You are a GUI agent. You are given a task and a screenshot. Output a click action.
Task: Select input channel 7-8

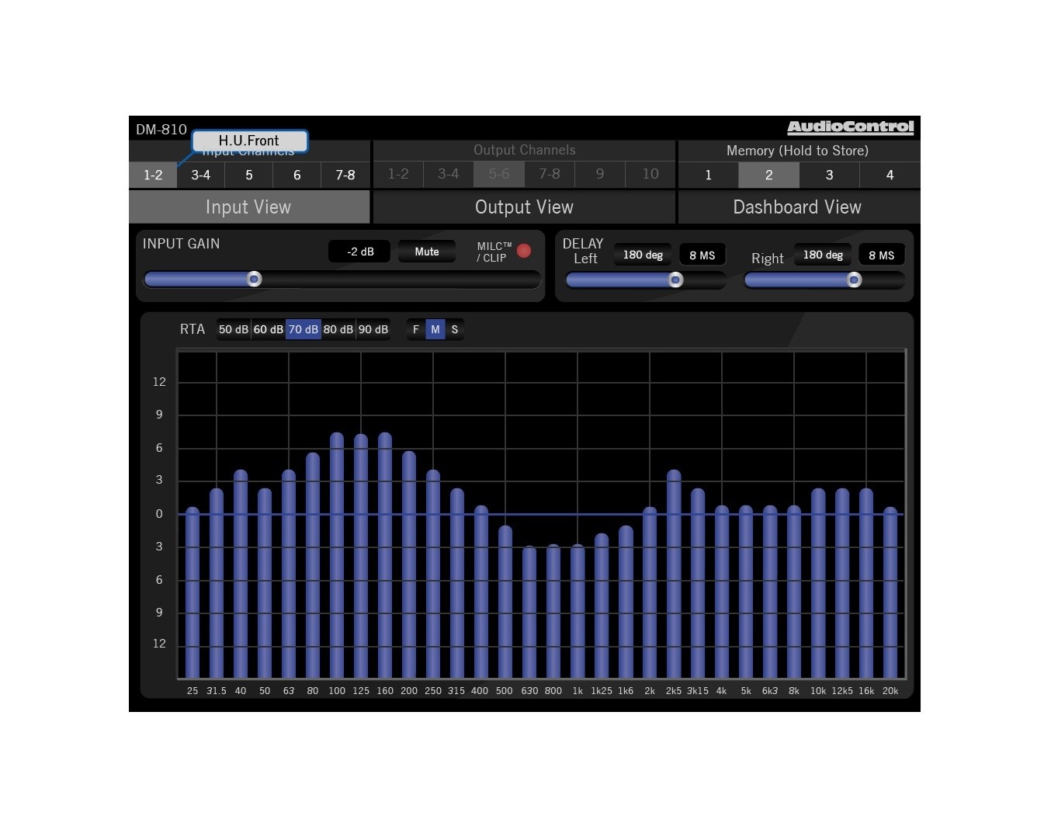pos(345,175)
